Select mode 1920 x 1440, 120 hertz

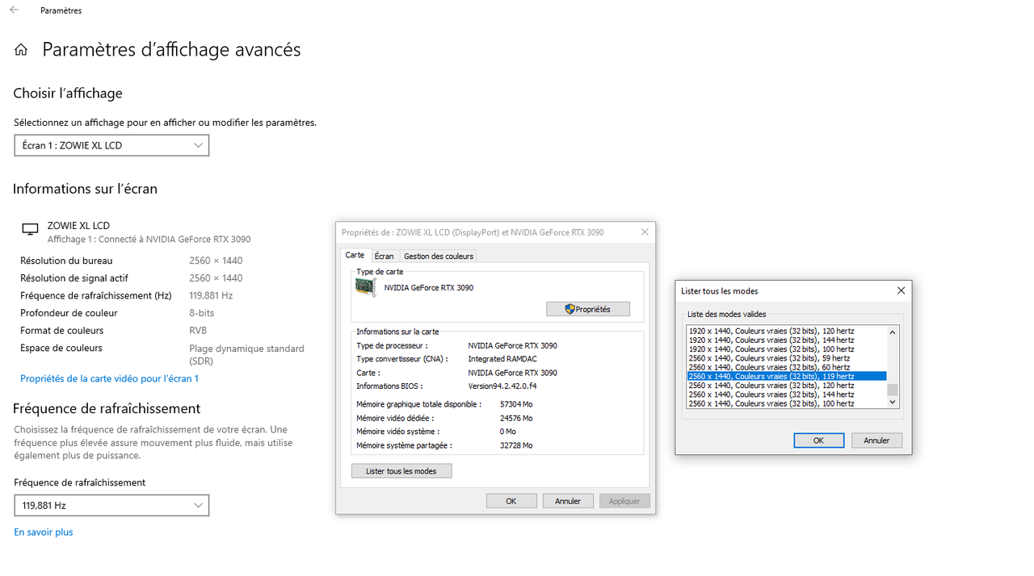(787, 331)
